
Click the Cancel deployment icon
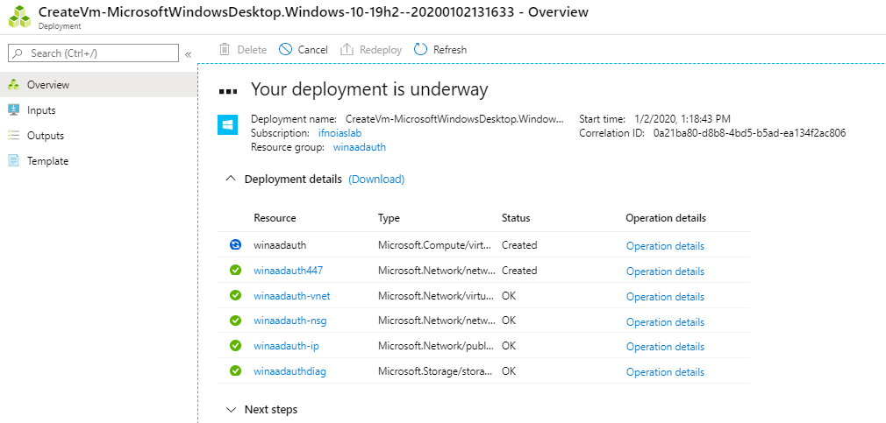286,50
